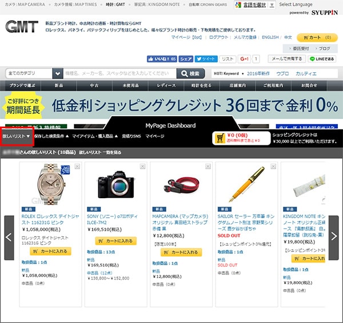Expand the 保存した検索条件 dashboard menu
This screenshot has height=323, width=343.
point(51,136)
